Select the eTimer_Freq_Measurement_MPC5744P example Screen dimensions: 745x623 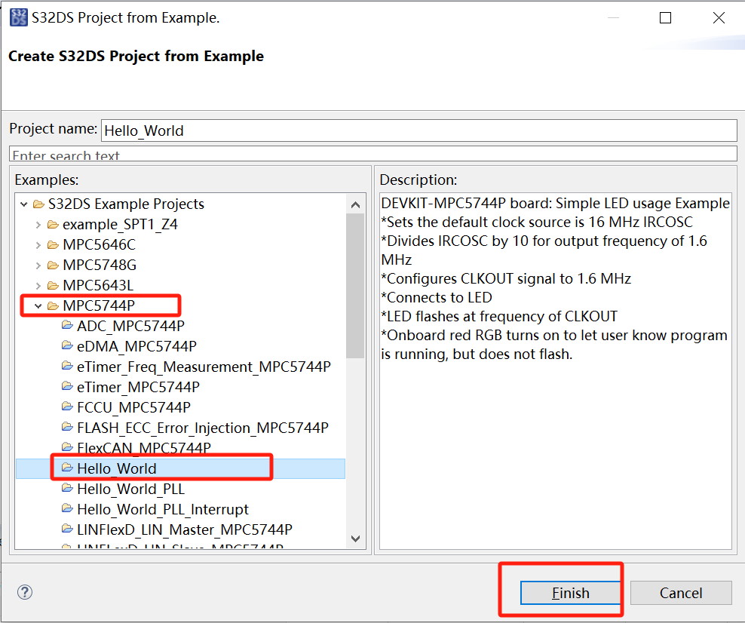tap(204, 367)
